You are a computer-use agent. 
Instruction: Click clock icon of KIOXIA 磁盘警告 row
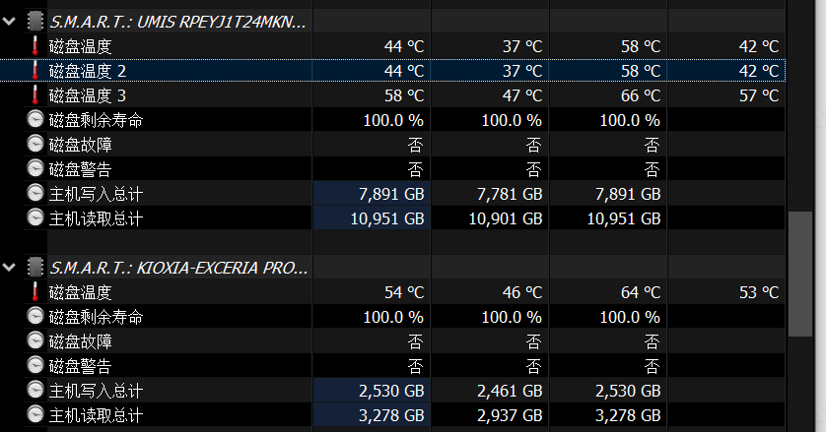click(x=35, y=366)
